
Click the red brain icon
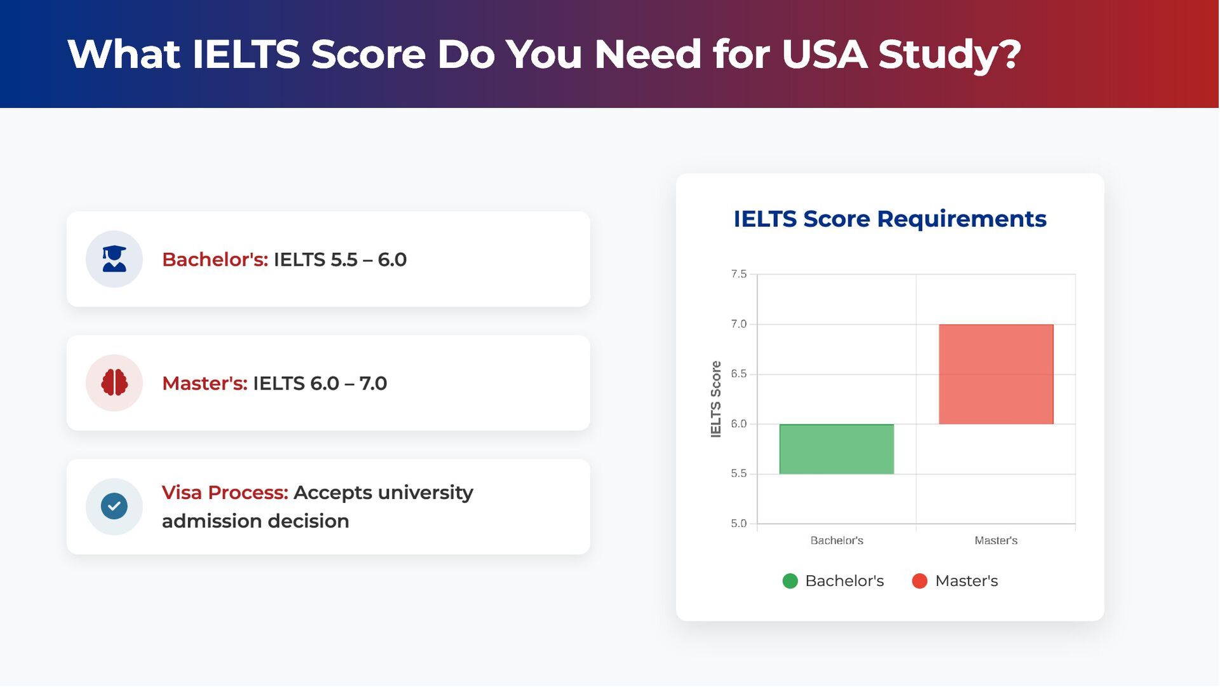pyautogui.click(x=114, y=383)
